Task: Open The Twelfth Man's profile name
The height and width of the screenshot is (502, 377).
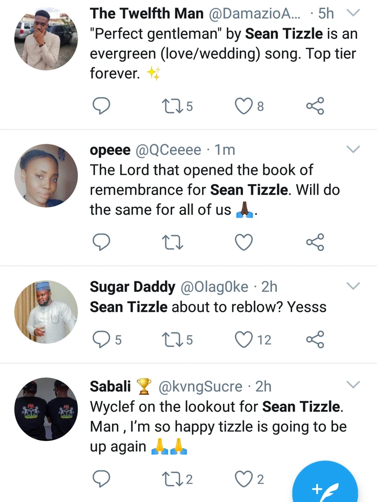Action: [x=147, y=14]
